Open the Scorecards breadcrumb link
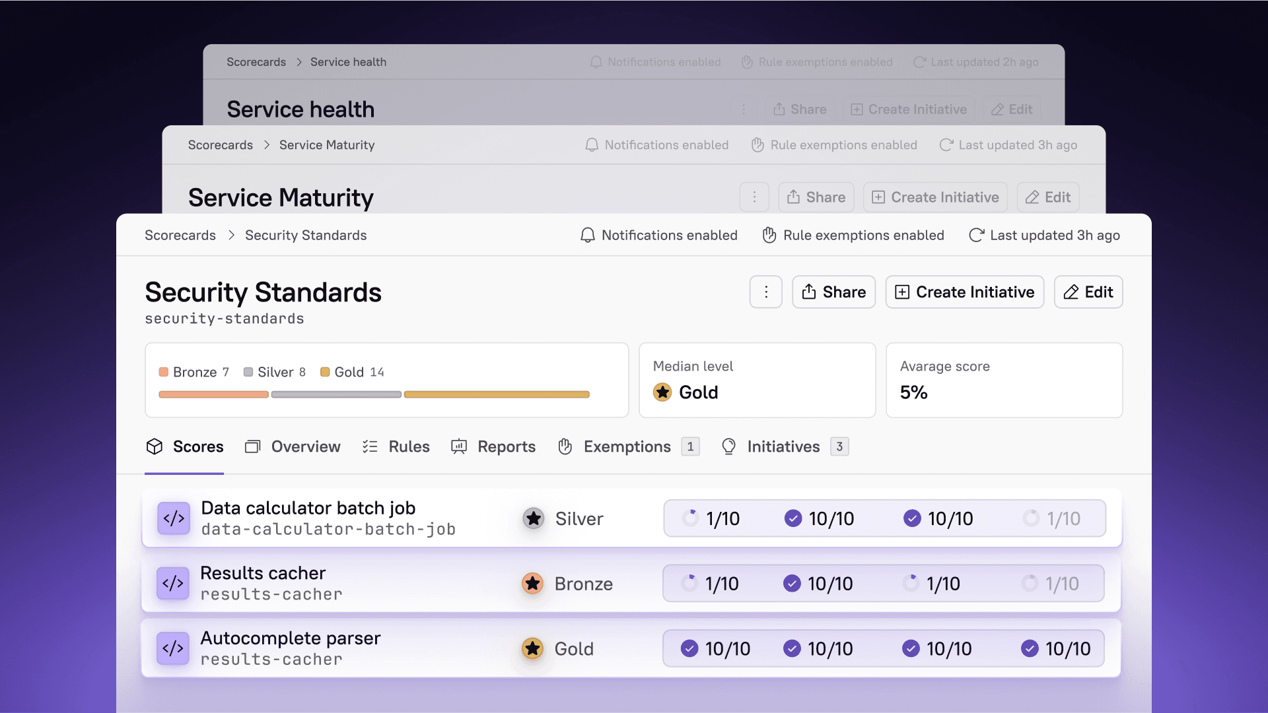Screen dimensions: 1268x713 click(x=180, y=235)
